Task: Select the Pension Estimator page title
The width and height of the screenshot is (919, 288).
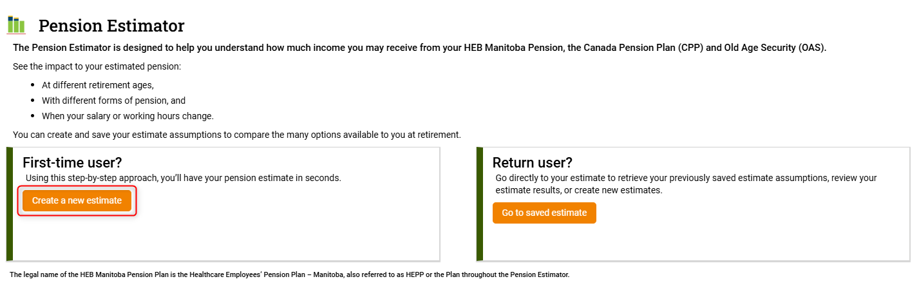Action: pyautogui.click(x=111, y=26)
